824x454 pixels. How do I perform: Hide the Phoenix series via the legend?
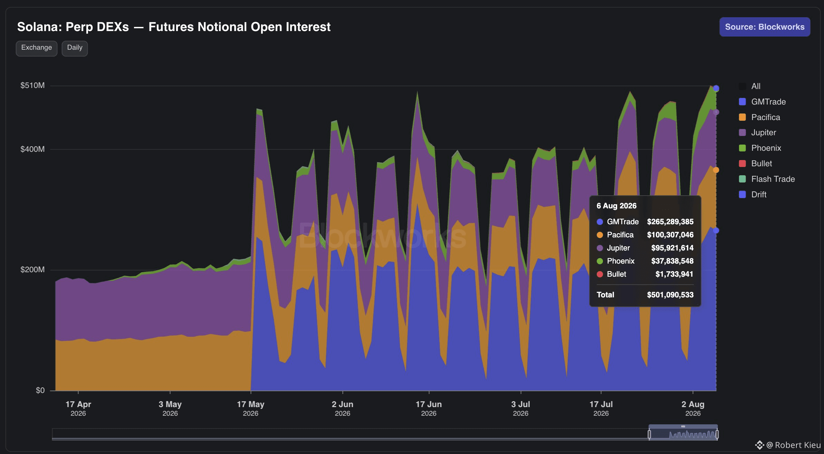click(760, 148)
